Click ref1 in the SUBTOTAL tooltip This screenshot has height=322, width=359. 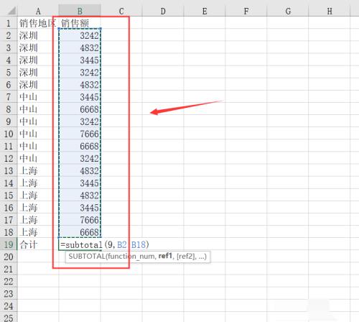point(165,256)
